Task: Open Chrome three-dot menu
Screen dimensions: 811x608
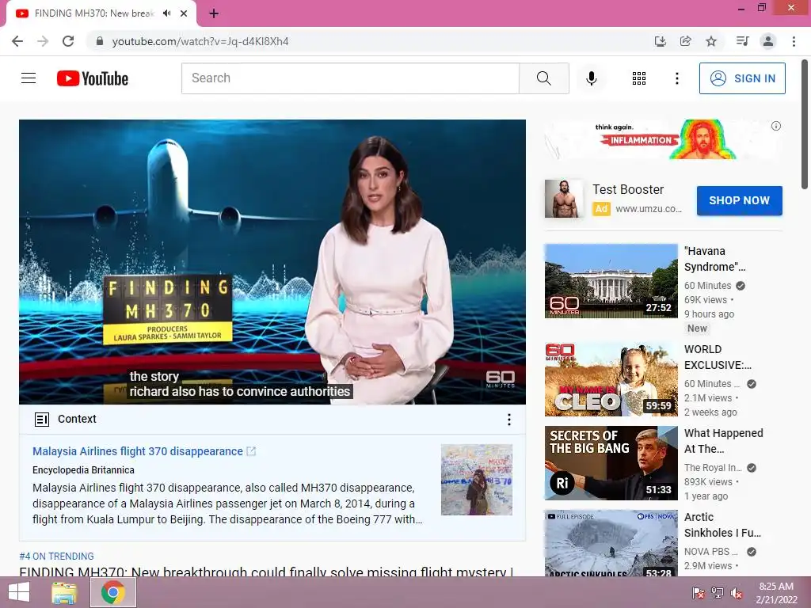Action: pos(794,41)
